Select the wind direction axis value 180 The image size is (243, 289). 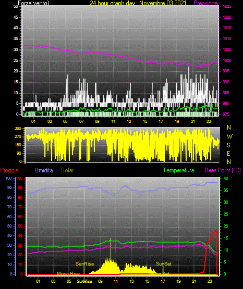[x=18, y=145]
